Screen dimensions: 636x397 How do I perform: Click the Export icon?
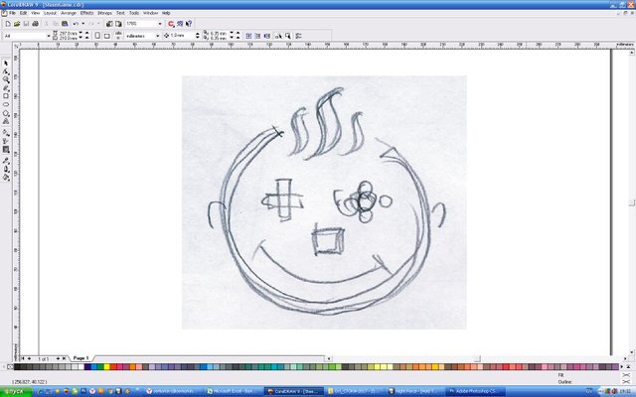click(118, 24)
